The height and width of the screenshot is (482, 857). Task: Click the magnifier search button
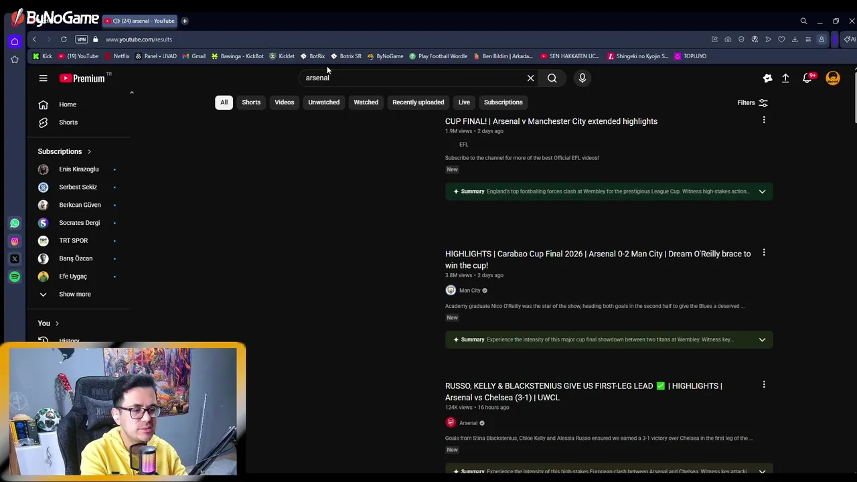click(552, 78)
